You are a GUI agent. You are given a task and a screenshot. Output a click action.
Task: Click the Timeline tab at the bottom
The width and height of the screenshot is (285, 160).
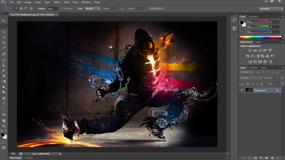(x=28, y=158)
